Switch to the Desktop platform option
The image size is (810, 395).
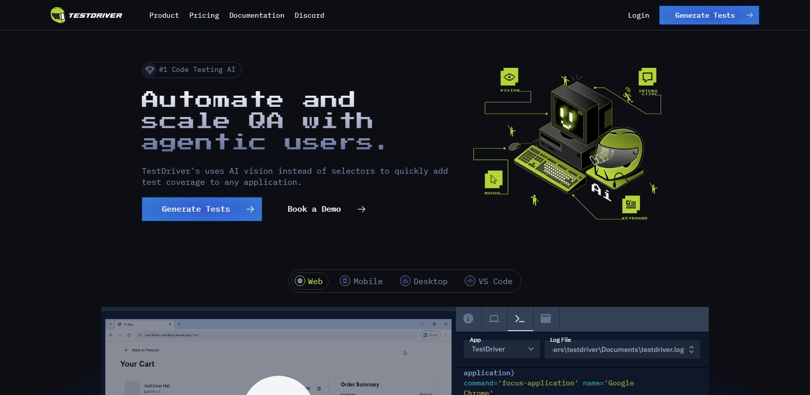click(x=424, y=281)
